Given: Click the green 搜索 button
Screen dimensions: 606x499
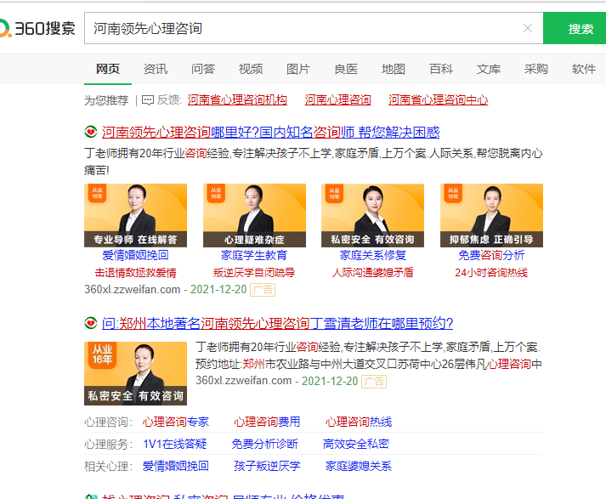Looking at the screenshot, I should coord(575,28).
